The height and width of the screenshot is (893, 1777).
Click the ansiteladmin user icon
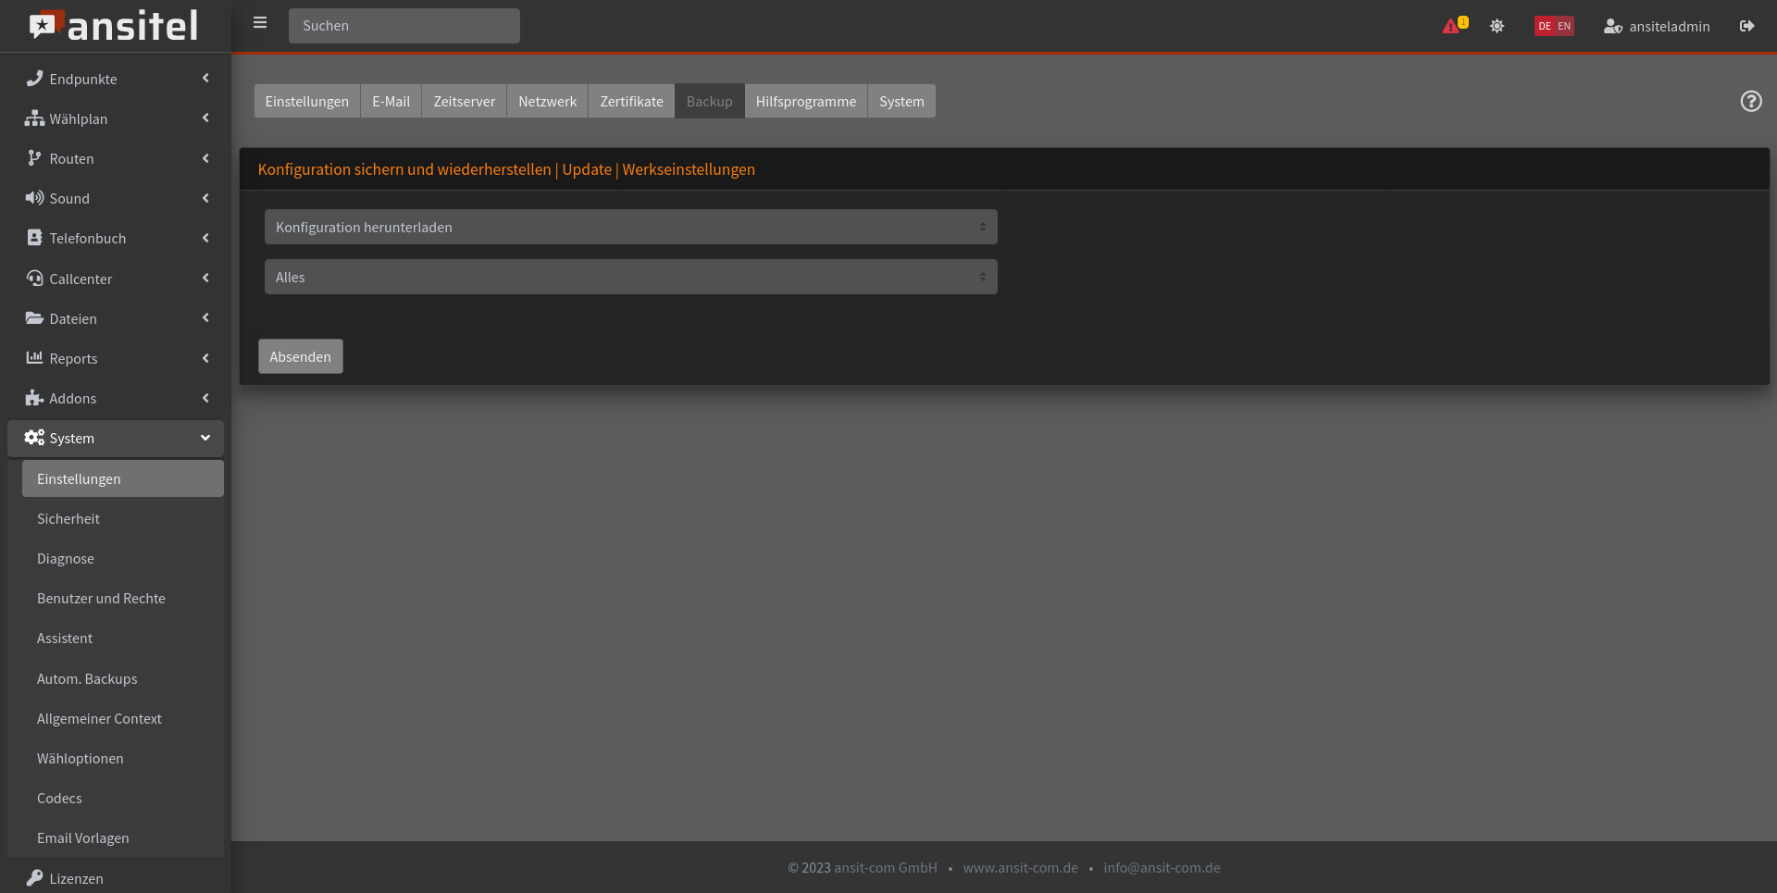point(1612,26)
